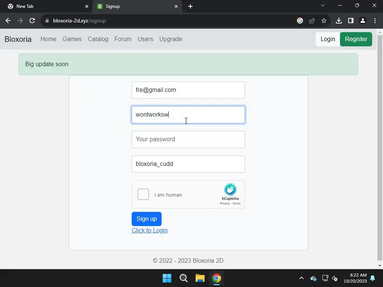Image resolution: width=383 pixels, height=287 pixels.
Task: Reload the Signup page
Action: pyautogui.click(x=32, y=21)
